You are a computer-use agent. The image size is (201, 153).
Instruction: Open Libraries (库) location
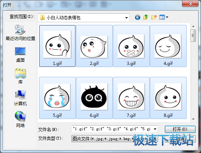tap(20, 76)
